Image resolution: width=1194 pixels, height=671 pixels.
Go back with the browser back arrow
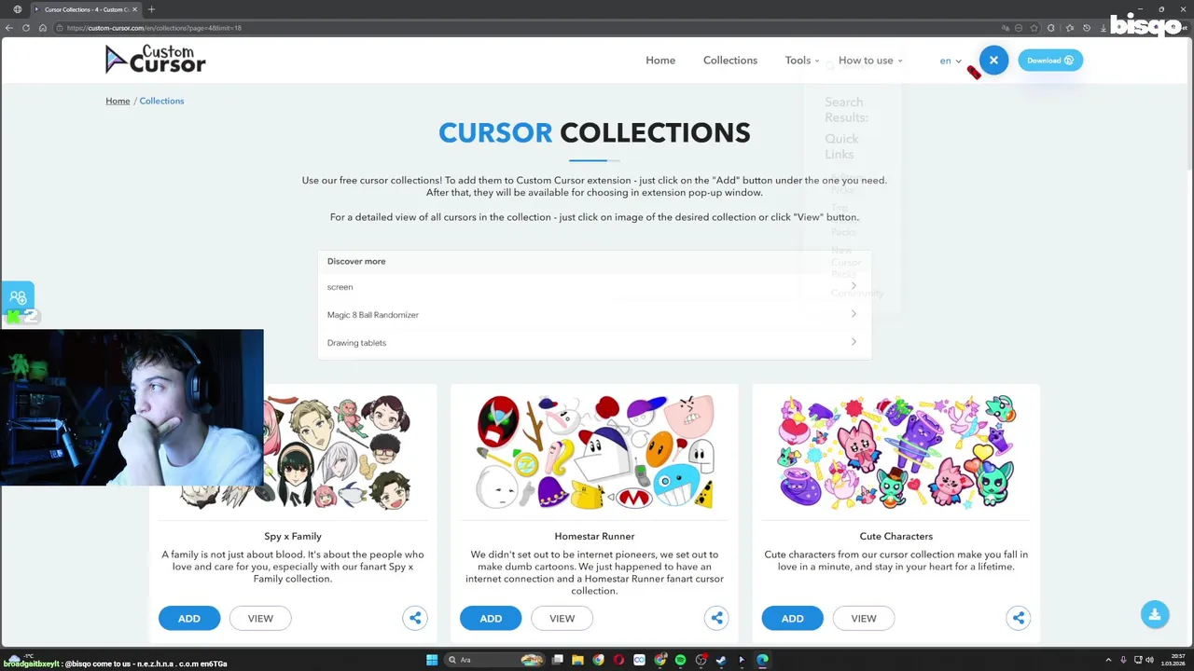pyautogui.click(x=9, y=28)
